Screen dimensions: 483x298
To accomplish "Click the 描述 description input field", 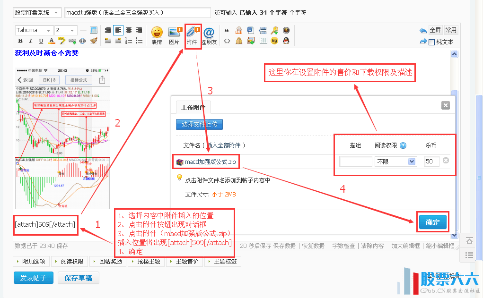I will [356, 162].
